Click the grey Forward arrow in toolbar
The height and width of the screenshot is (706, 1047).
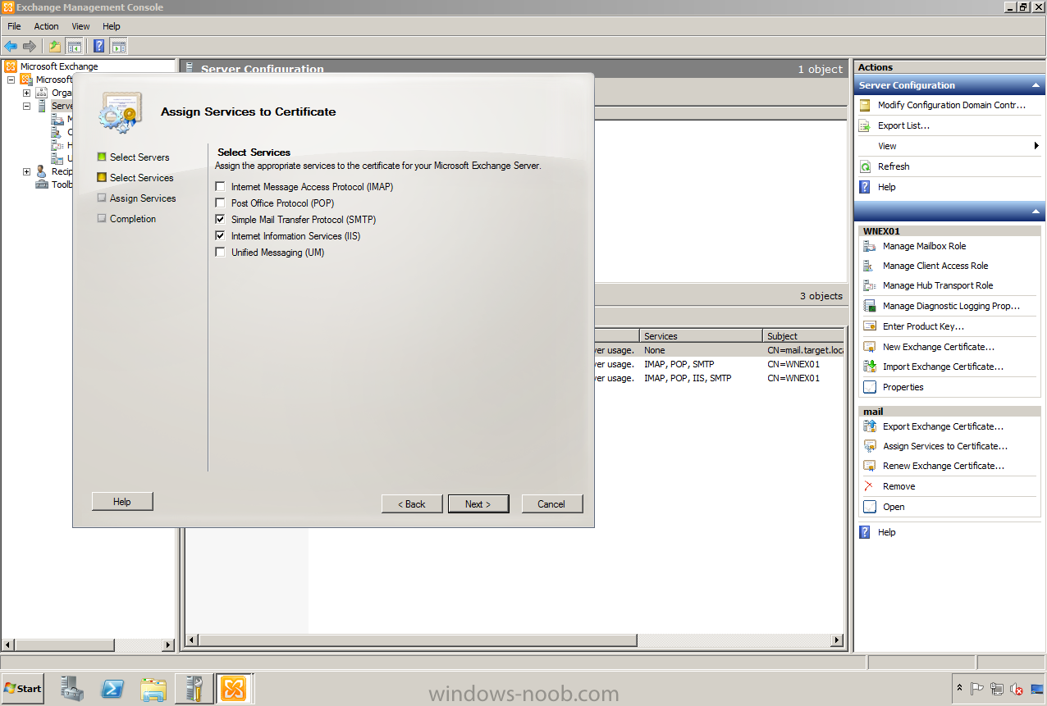coord(30,46)
